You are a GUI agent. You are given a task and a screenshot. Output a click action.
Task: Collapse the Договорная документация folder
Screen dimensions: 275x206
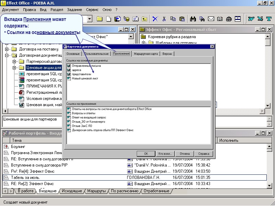click(x=7, y=55)
